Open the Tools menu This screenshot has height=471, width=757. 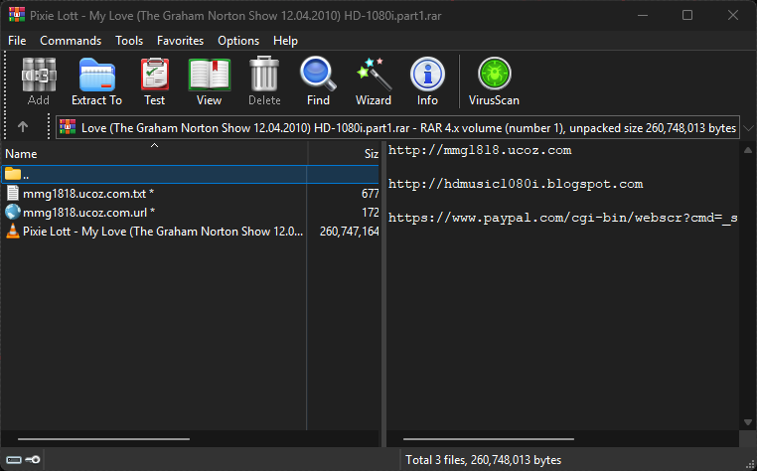point(129,41)
